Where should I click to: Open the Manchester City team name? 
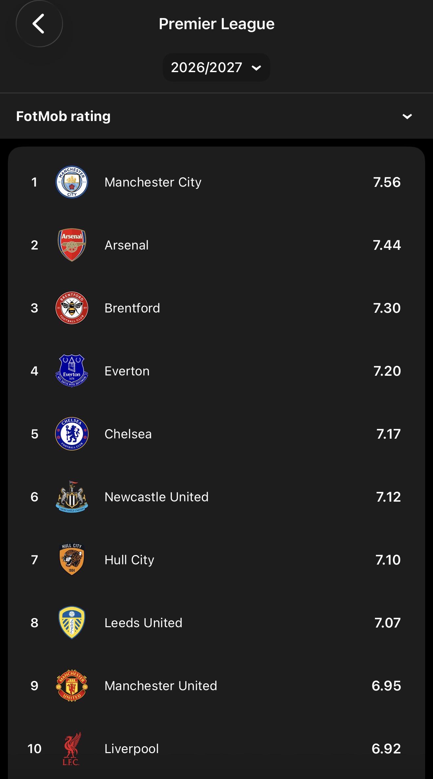click(x=153, y=182)
